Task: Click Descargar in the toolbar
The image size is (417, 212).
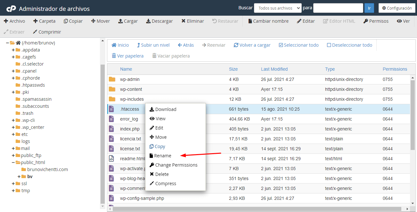Action: click(x=159, y=21)
